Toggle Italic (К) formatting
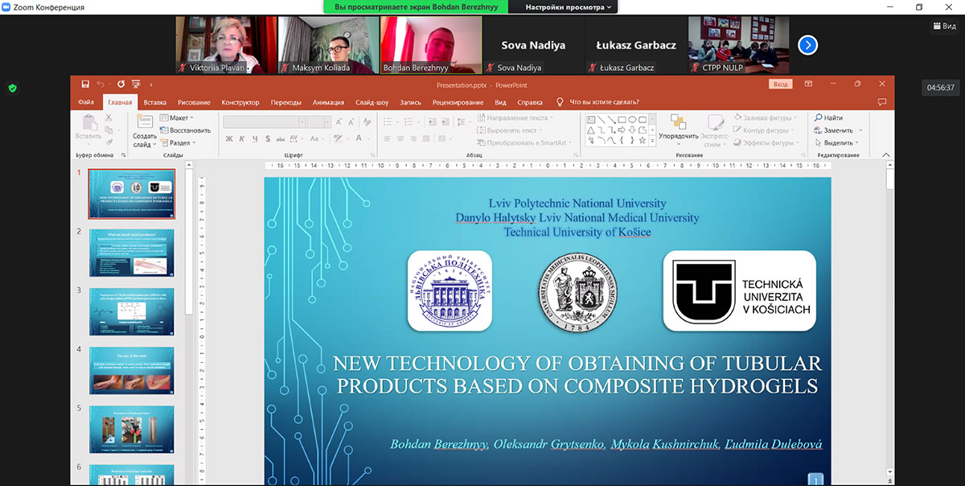 tap(241, 138)
